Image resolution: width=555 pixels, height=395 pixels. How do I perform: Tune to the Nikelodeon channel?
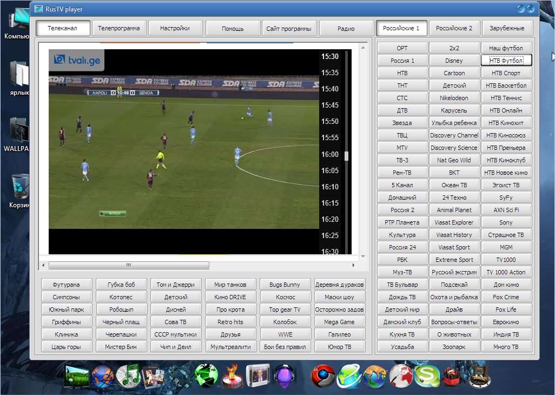(454, 98)
